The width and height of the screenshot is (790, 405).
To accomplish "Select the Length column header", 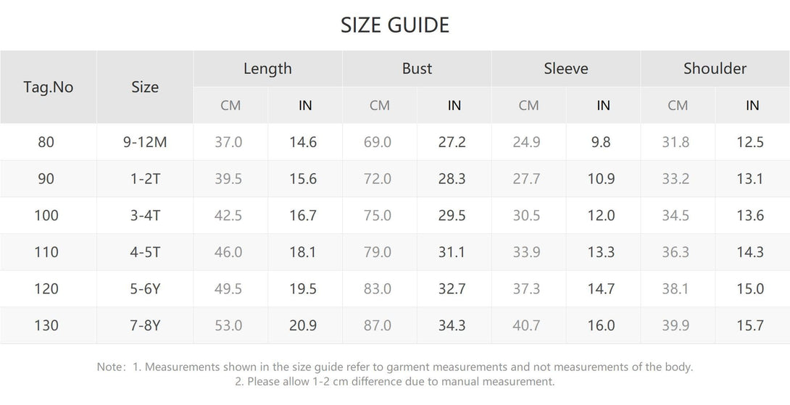I will [x=267, y=69].
